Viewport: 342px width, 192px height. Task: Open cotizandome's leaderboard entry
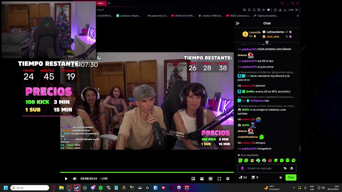click(277, 32)
